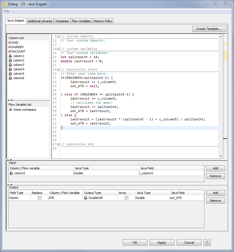Click the Double type icon beside column2
Screen dimensions: 234x252
point(10,60)
